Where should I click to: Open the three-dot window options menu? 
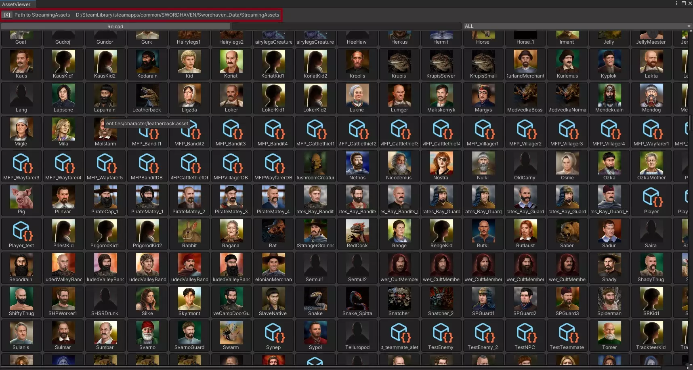click(676, 3)
